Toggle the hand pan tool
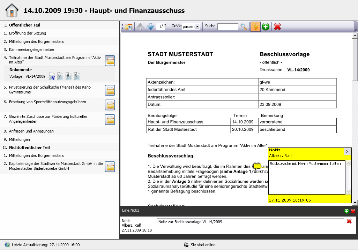This screenshot has height=250, width=358. [255, 27]
